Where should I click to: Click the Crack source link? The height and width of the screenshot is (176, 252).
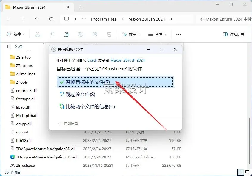92,60
